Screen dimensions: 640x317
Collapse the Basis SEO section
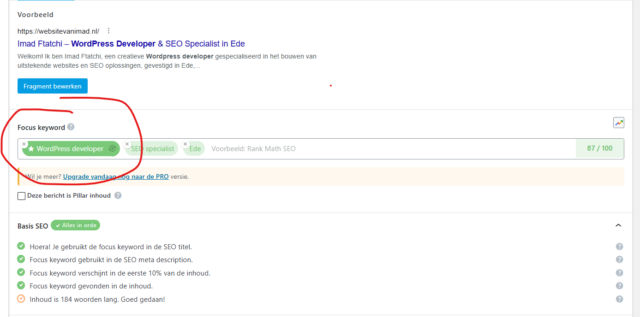tap(618, 225)
